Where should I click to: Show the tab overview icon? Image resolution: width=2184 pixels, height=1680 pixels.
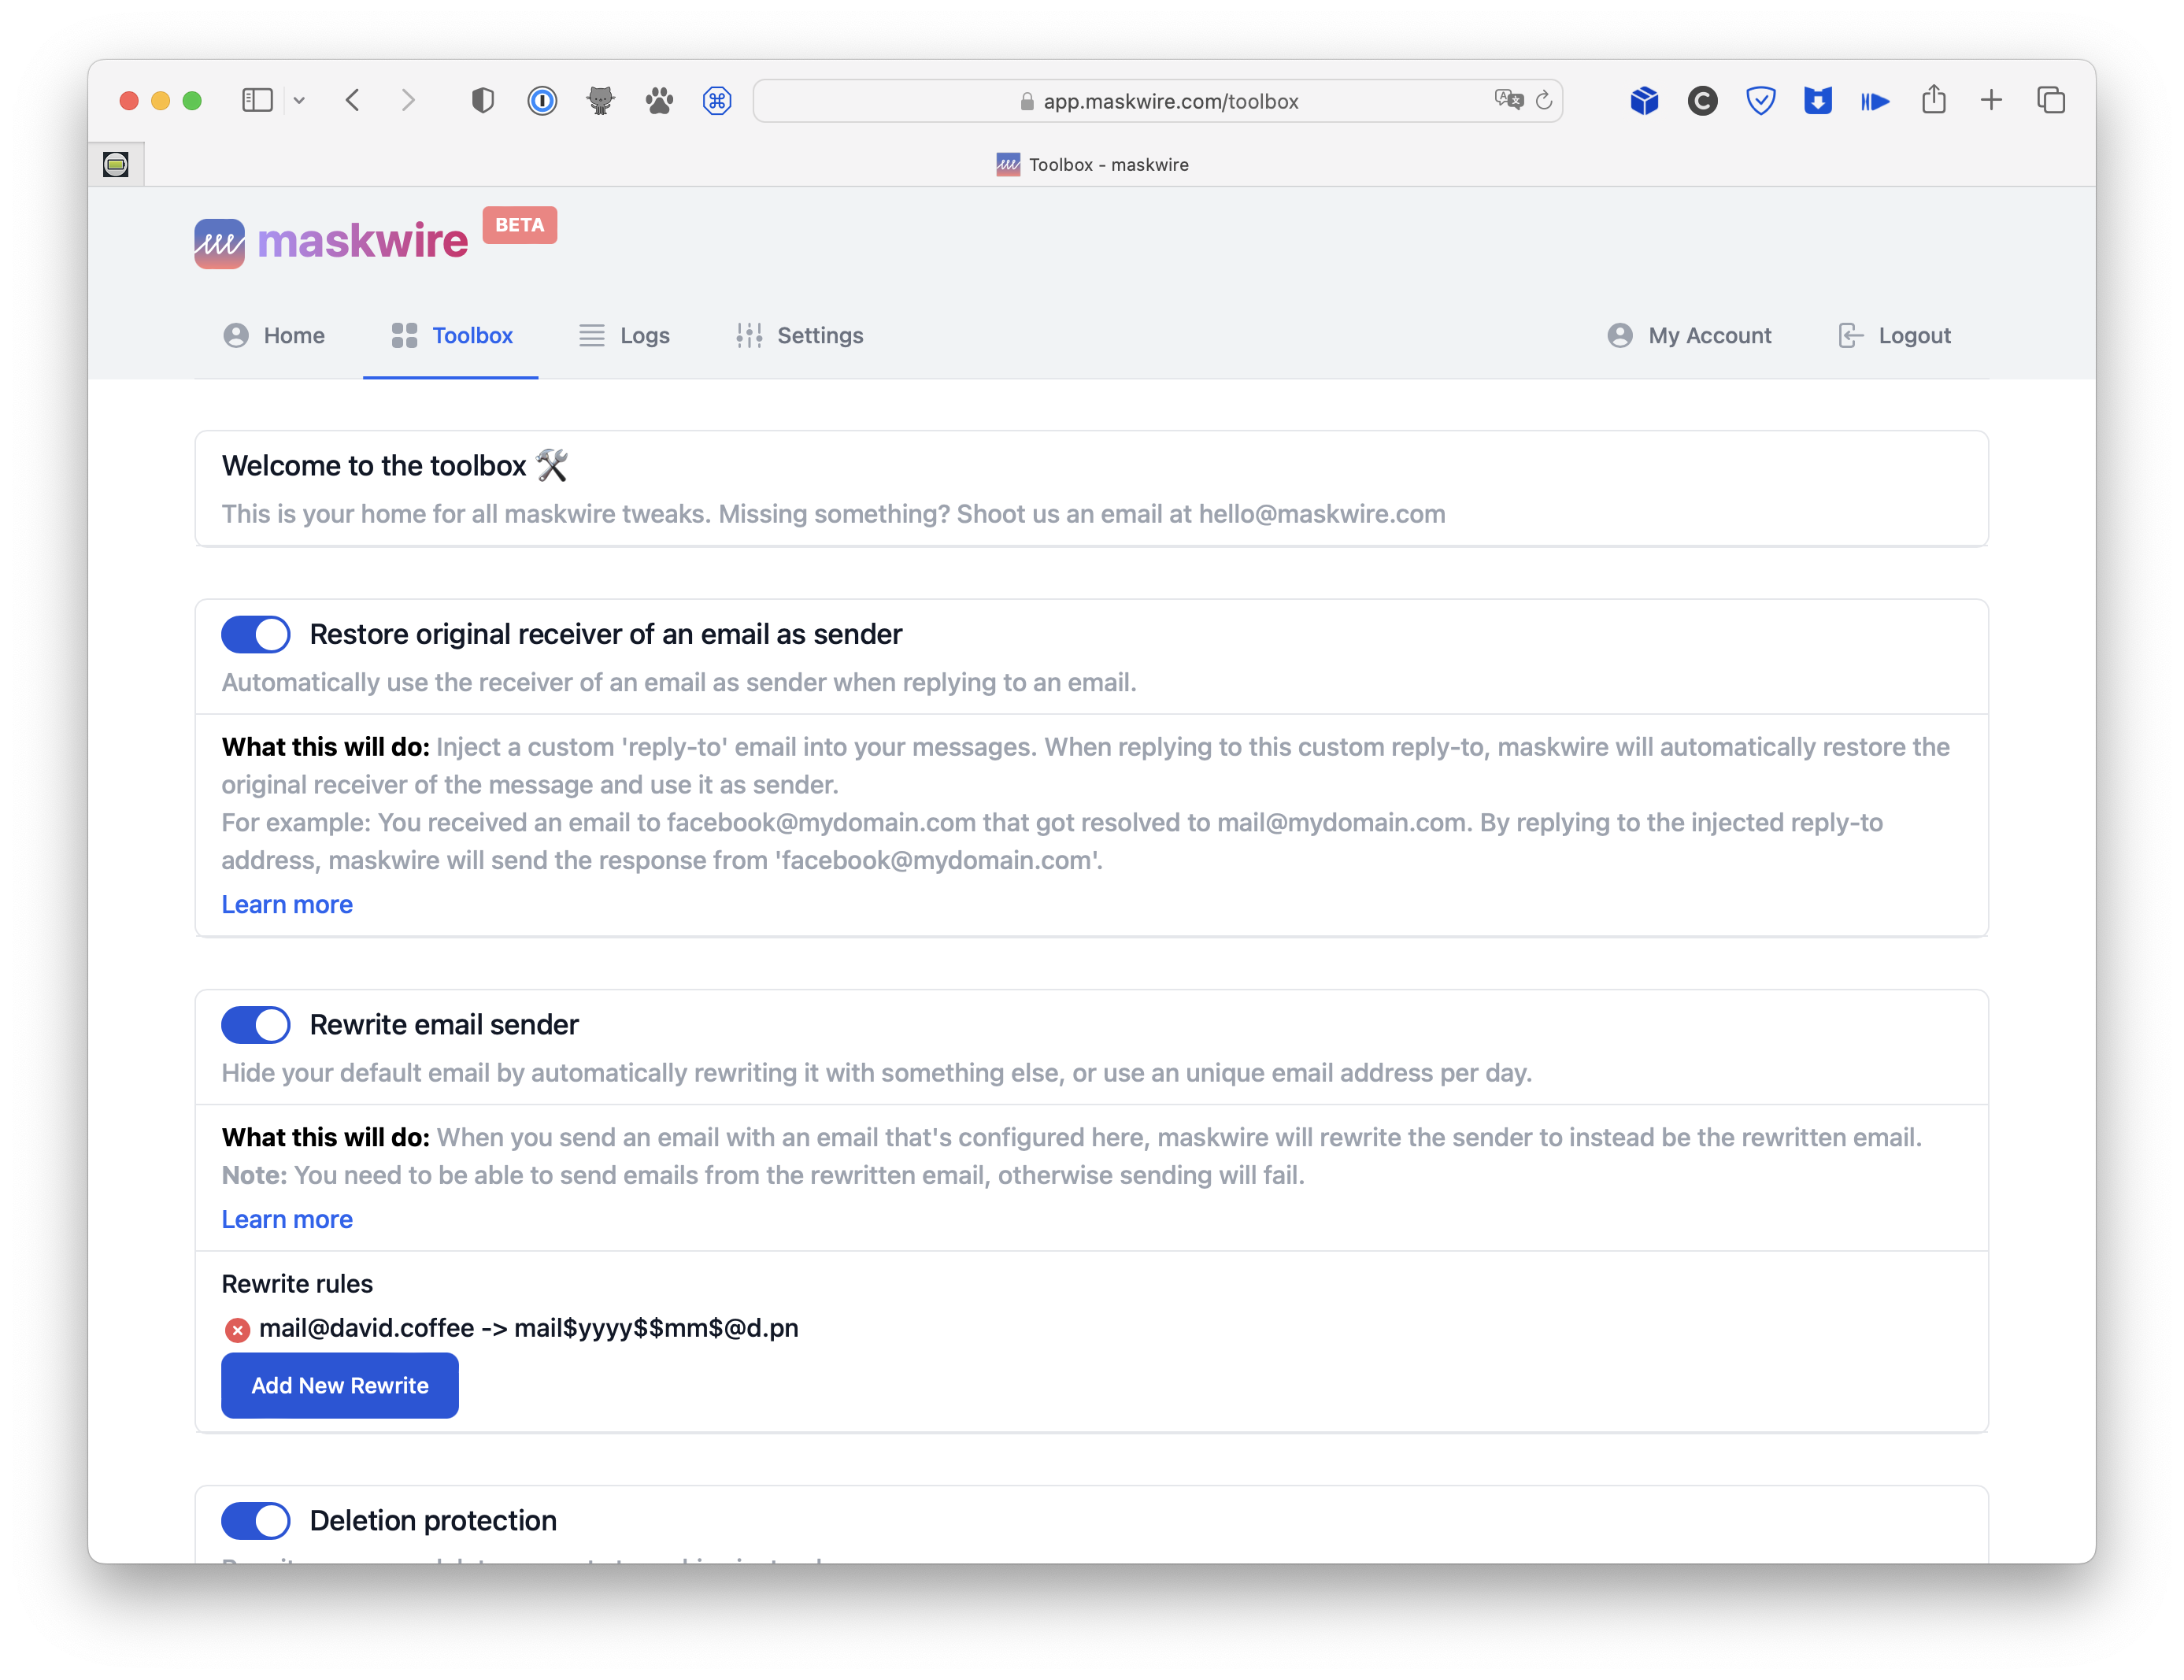(2051, 101)
